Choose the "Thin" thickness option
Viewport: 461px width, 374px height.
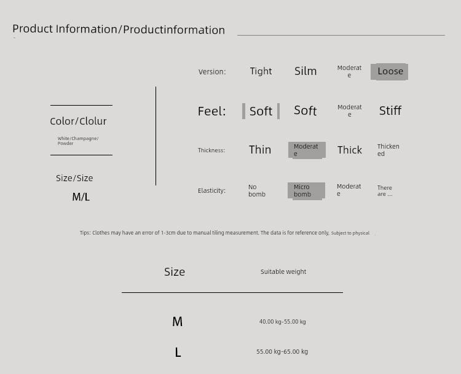tap(260, 150)
